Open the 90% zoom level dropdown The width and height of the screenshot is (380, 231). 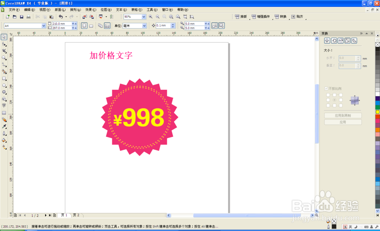click(x=144, y=17)
